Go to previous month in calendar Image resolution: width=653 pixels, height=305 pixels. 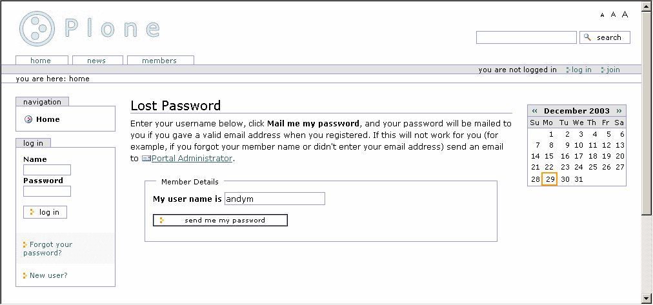tap(535, 111)
